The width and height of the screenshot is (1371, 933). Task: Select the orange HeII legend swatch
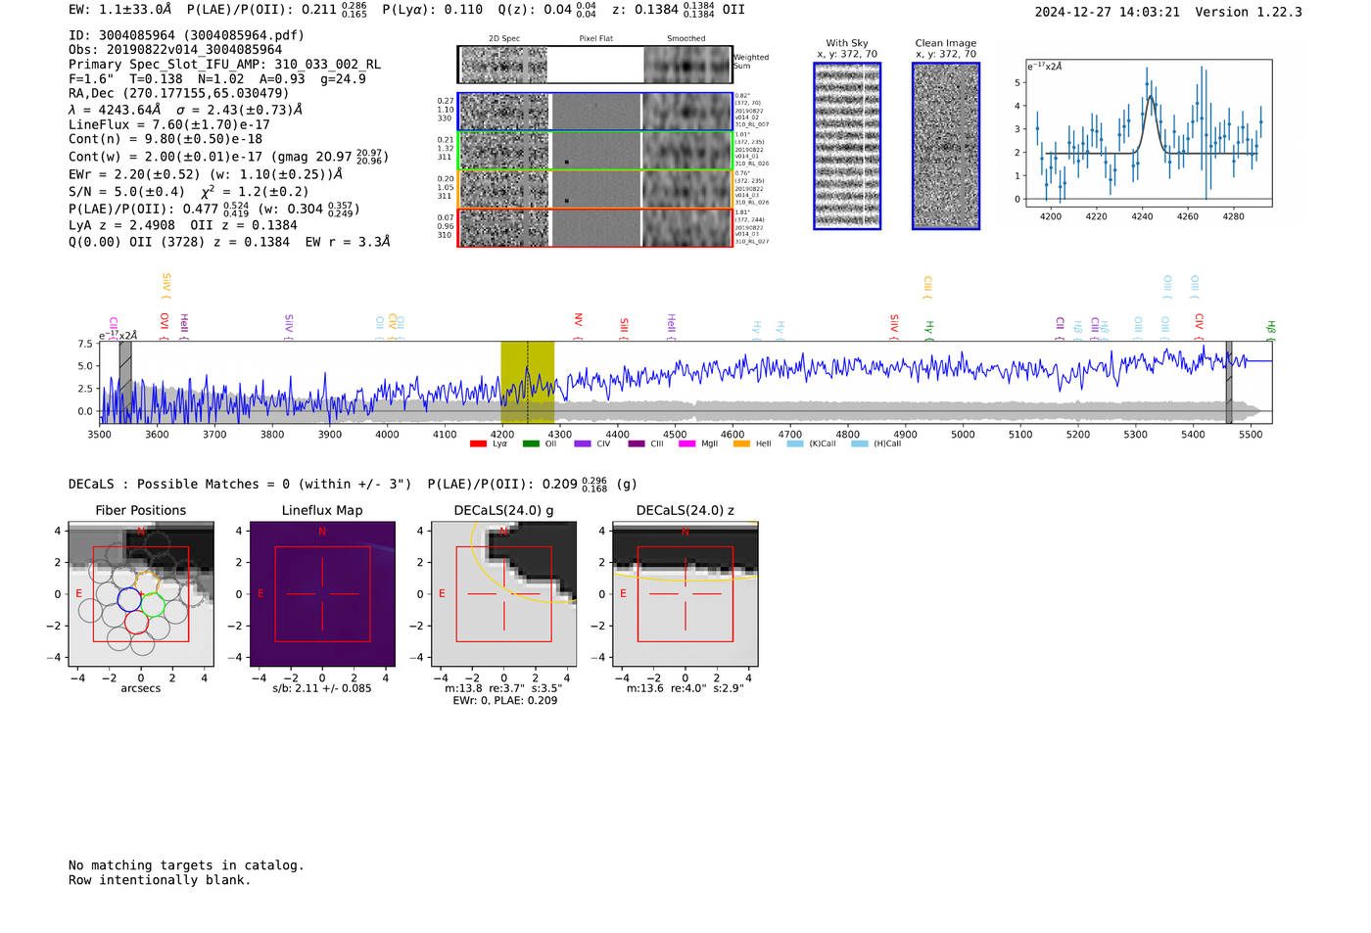(741, 444)
